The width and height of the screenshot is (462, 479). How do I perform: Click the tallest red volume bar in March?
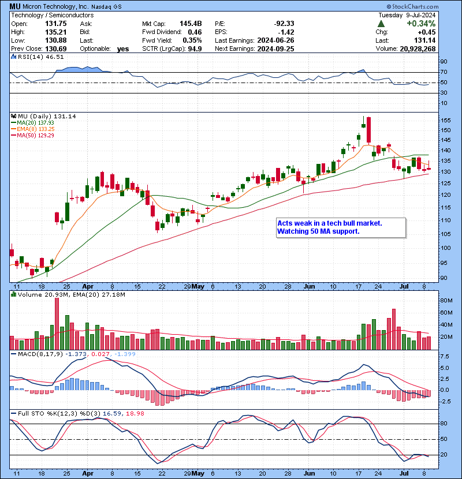[x=57, y=324]
